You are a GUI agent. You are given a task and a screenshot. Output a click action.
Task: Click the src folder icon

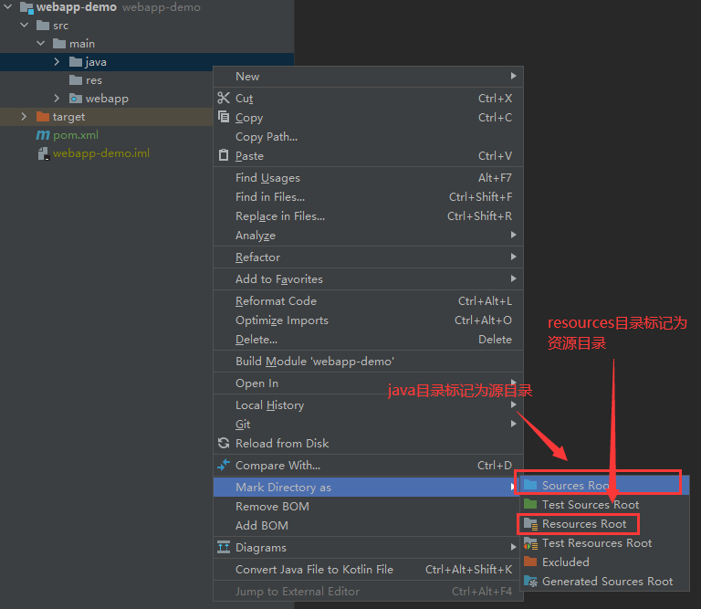click(x=43, y=25)
